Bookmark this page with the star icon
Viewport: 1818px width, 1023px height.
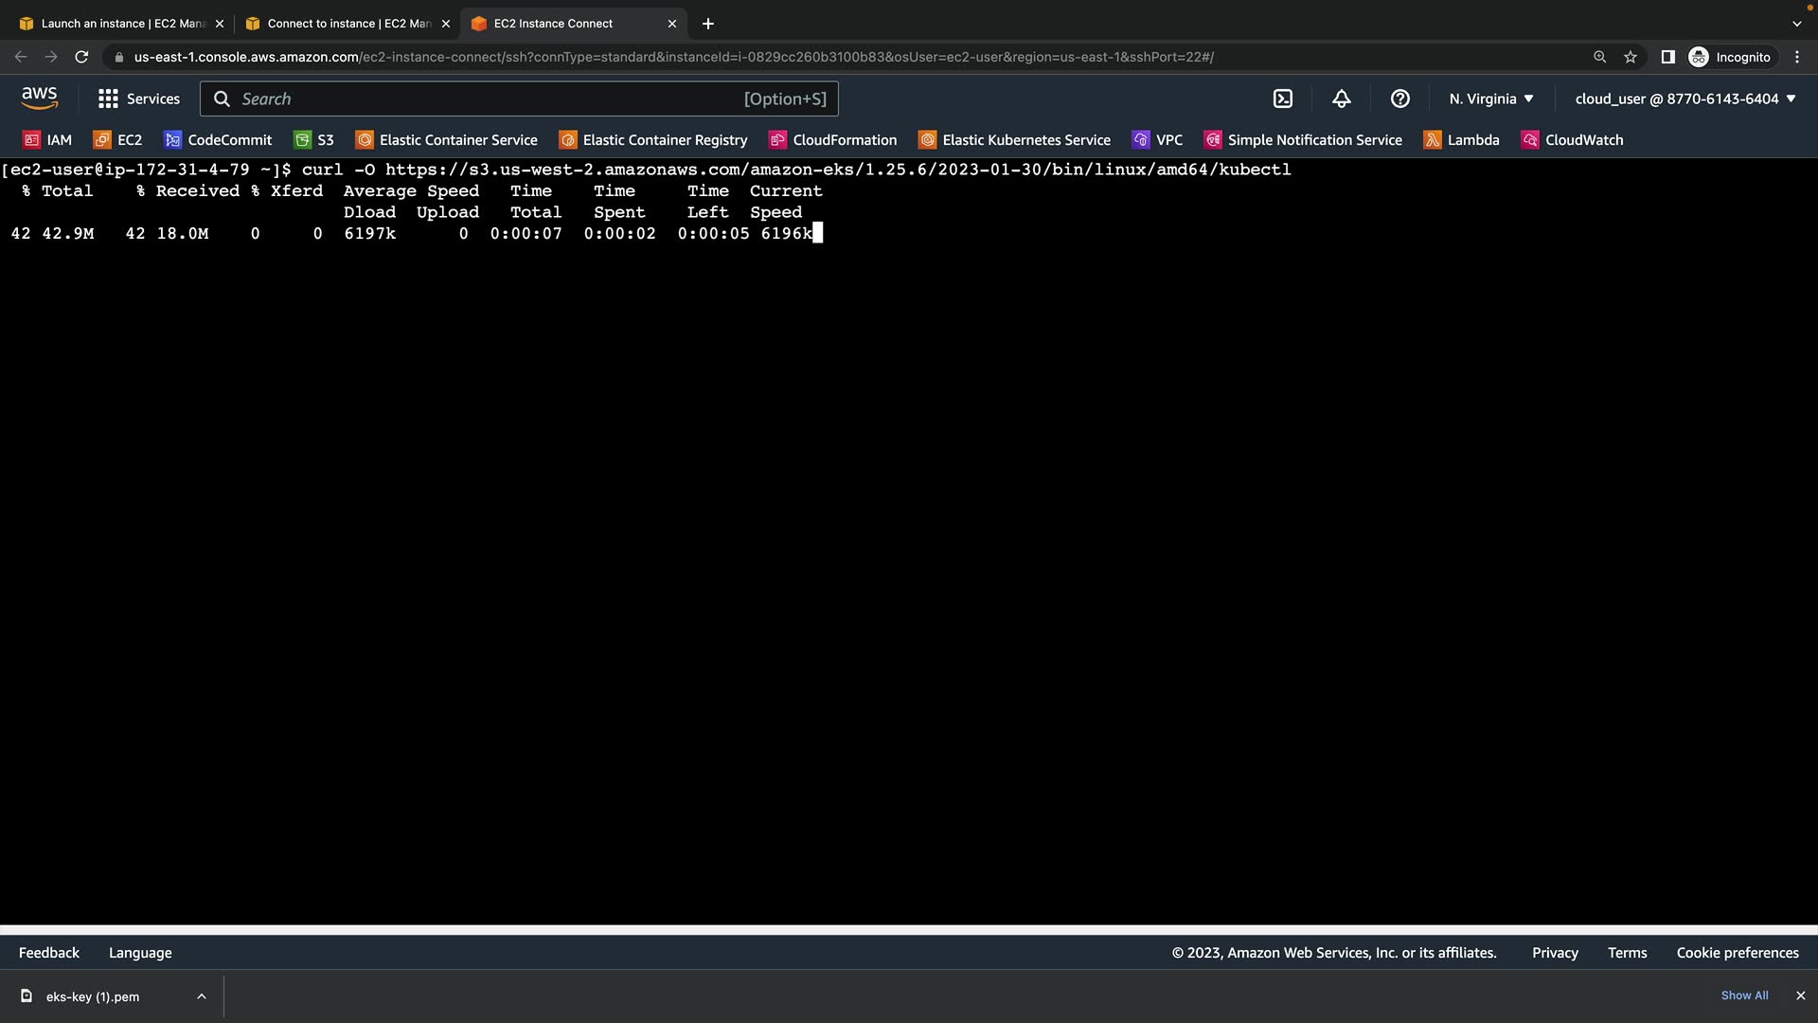pyautogui.click(x=1631, y=57)
